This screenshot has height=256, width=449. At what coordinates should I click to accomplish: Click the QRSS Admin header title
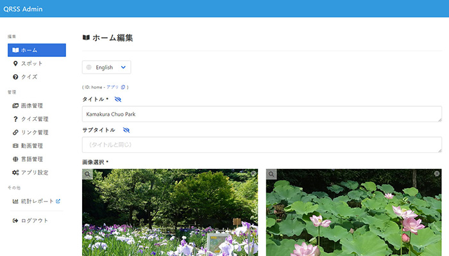pos(23,9)
